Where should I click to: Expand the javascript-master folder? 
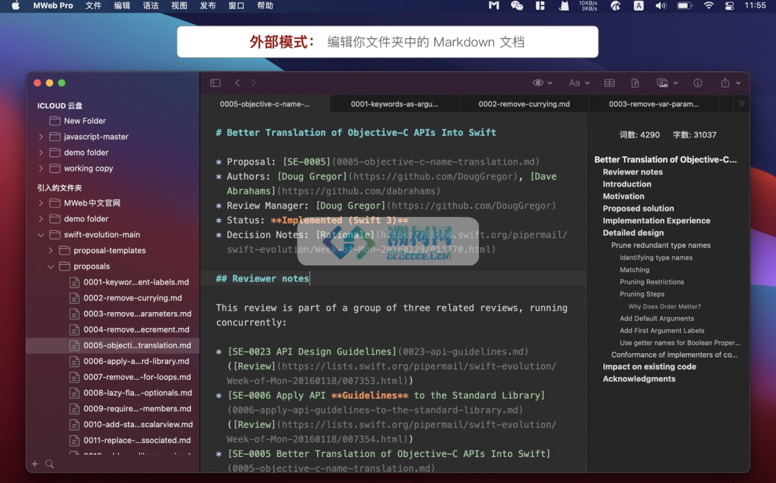click(x=41, y=136)
